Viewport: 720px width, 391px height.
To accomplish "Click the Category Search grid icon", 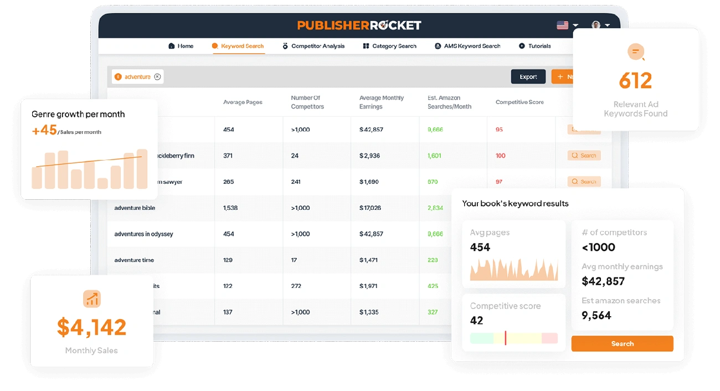I will tap(366, 46).
